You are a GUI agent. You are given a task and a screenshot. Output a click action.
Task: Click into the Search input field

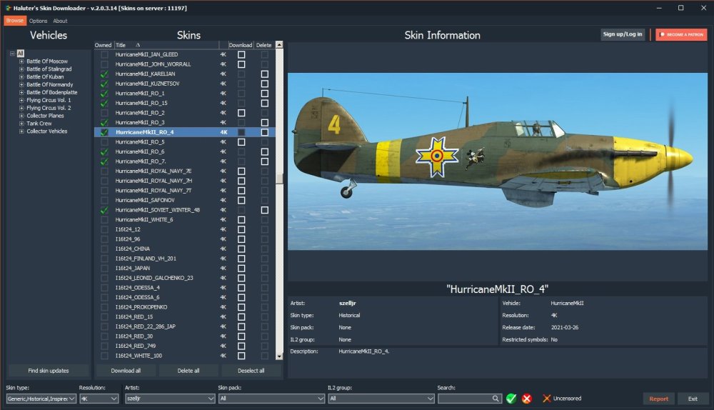[x=464, y=399]
